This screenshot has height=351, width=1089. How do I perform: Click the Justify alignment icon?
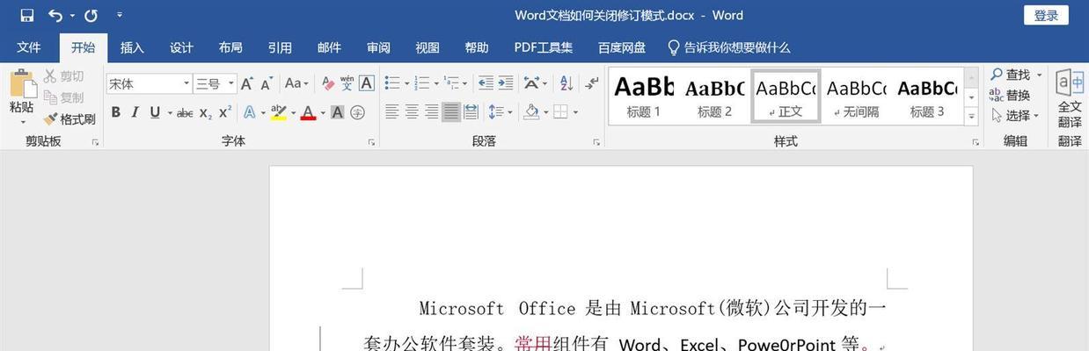pyautogui.click(x=451, y=112)
